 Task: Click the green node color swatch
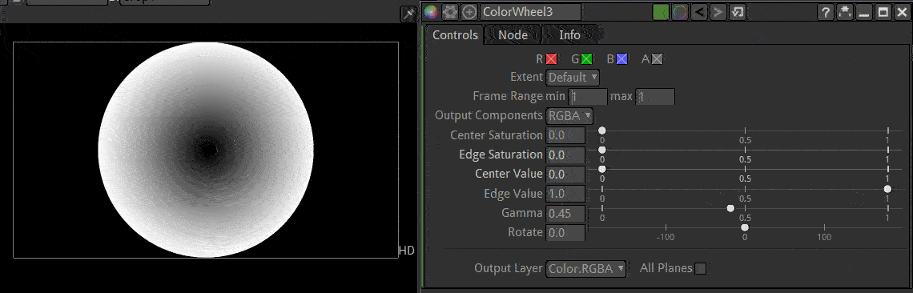[x=660, y=12]
